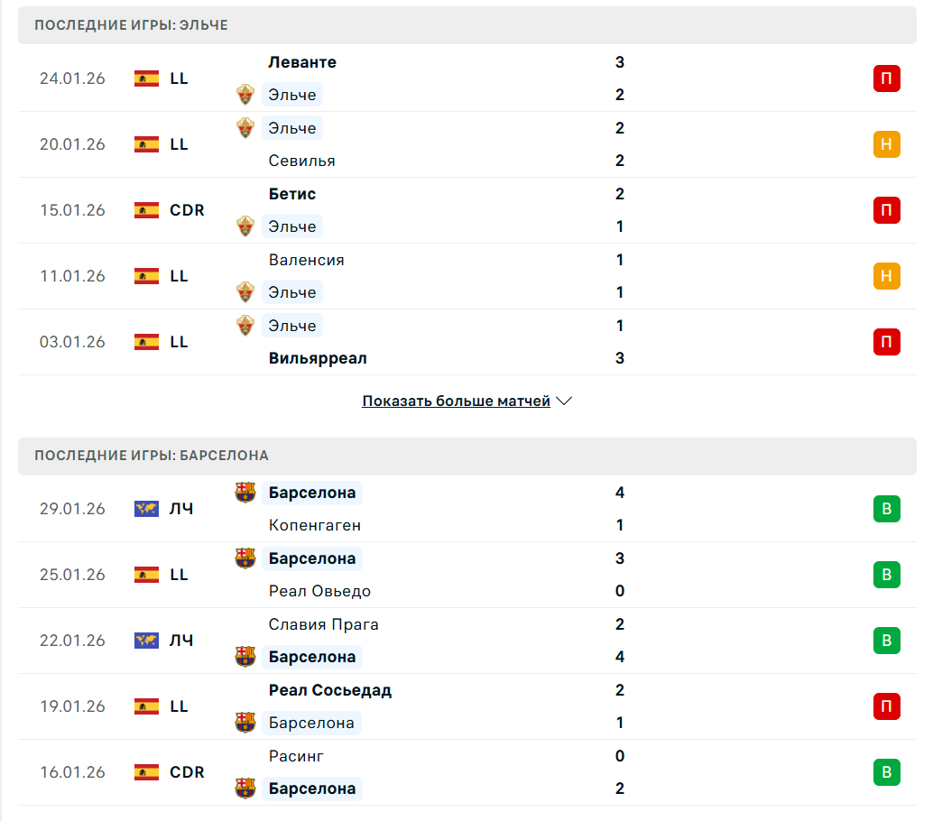Click green win badge for Copenhagen match
Viewport: 933px width, 821px height.
(886, 509)
